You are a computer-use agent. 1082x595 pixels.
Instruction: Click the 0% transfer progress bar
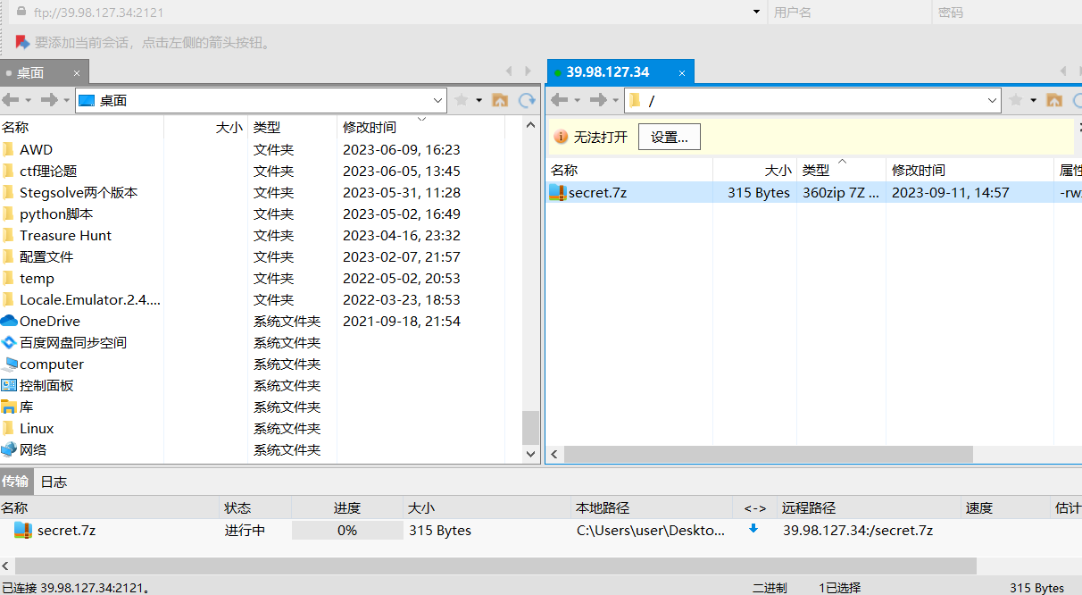pos(347,531)
